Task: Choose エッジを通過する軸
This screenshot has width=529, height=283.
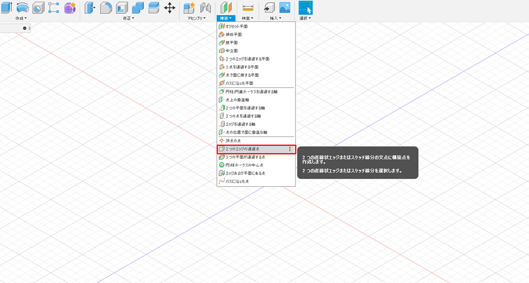Action: coord(256,124)
